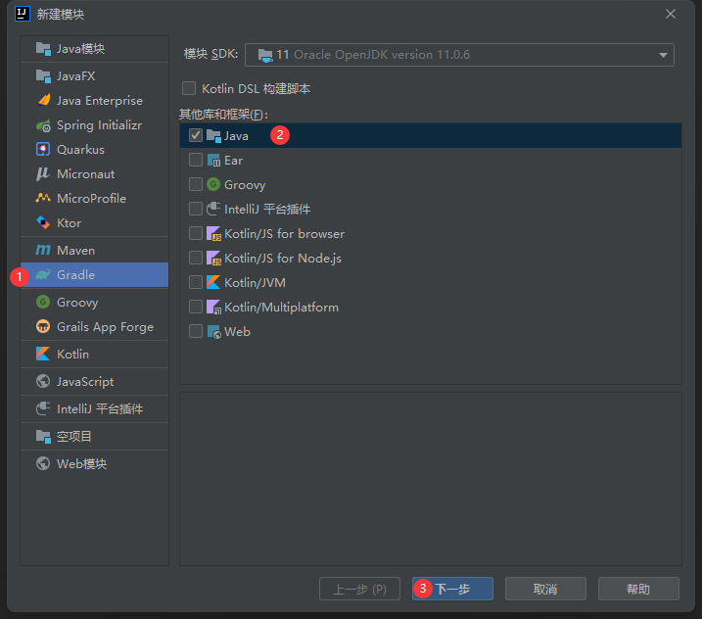Select the Java模块 module type
Viewport: 702px width, 619px height.
94,48
